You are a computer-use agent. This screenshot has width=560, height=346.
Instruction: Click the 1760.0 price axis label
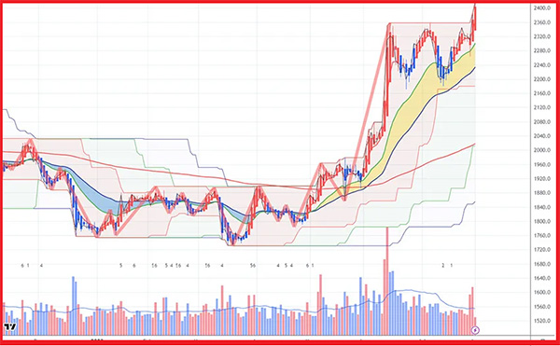(541, 235)
